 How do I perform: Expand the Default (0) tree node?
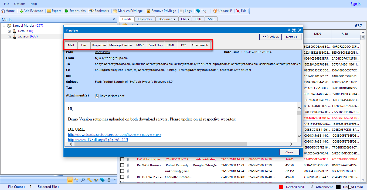pyautogui.click(x=9, y=31)
